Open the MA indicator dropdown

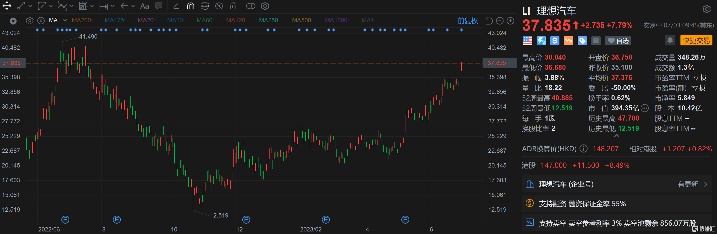pos(65,20)
